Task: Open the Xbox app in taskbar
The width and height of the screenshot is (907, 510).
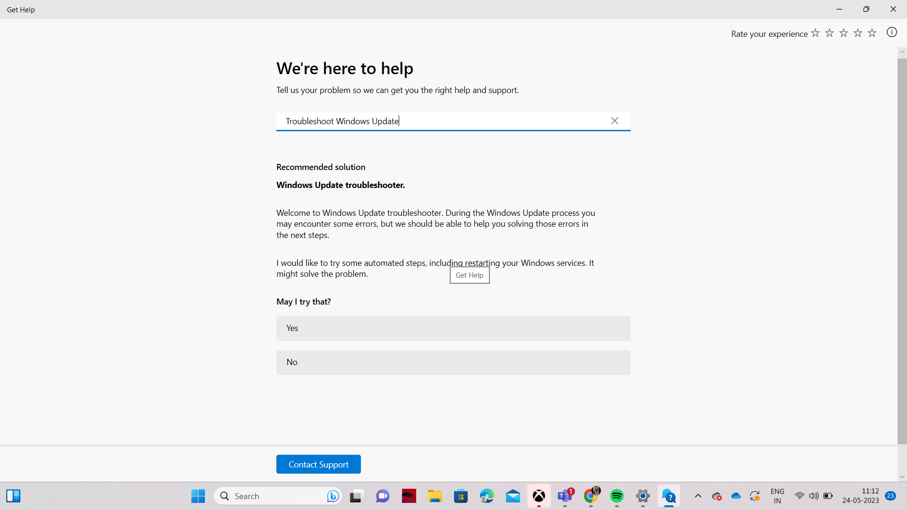Action: pyautogui.click(x=539, y=496)
